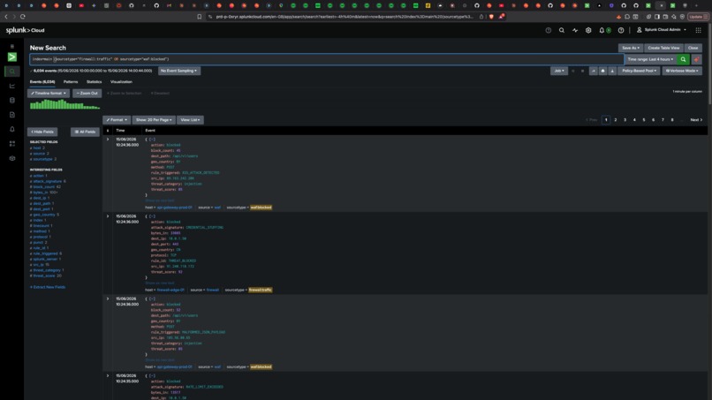Switch to the Visualization tab
Image resolution: width=712 pixels, height=400 pixels.
tap(121, 82)
